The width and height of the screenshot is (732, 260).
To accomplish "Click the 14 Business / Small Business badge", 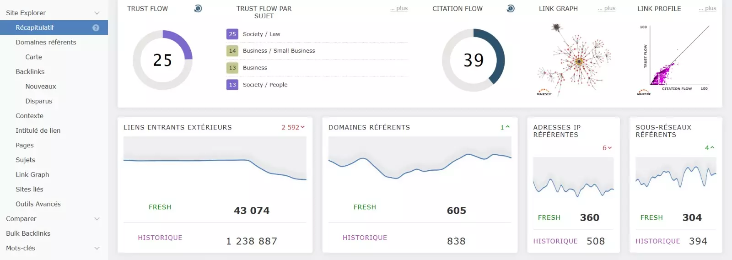I will [x=232, y=51].
